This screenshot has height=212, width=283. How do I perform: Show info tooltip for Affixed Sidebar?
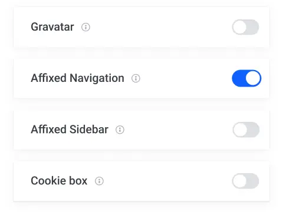coord(120,130)
